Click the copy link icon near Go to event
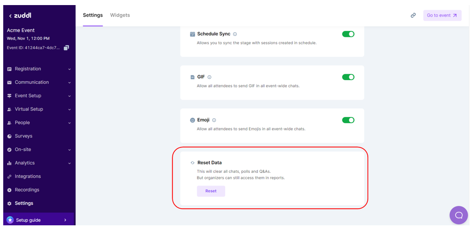Screen dimensions: 475x229 pyautogui.click(x=413, y=15)
